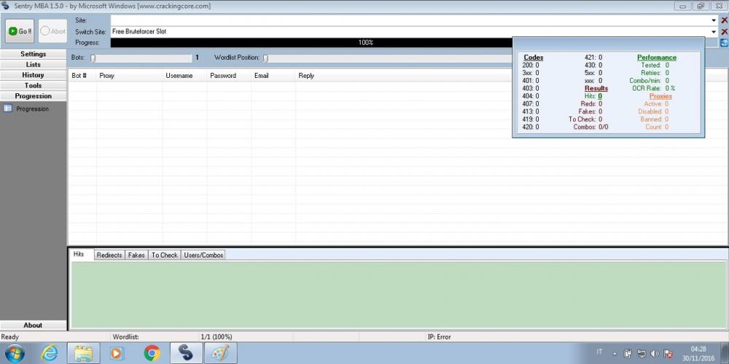Click the Password column header
The width and height of the screenshot is (729, 364).
click(x=229, y=75)
